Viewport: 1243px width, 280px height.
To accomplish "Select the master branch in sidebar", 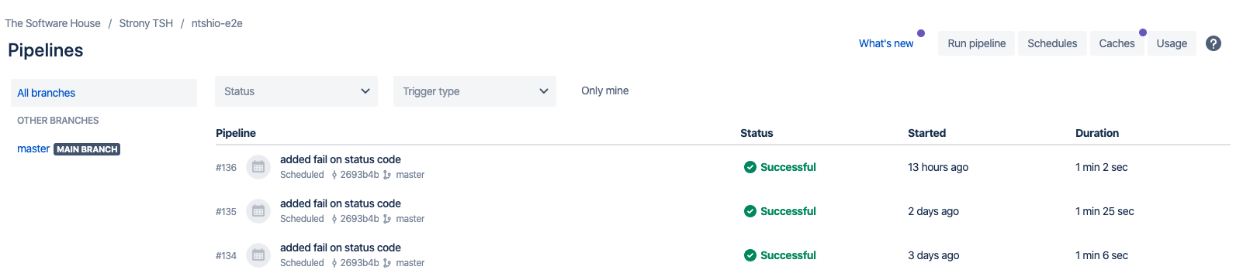I will (x=33, y=149).
